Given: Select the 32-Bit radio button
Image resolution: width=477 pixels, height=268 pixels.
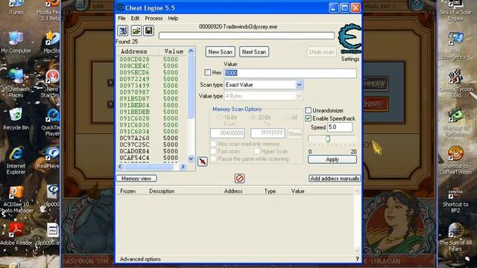Looking at the screenshot, I should [253, 118].
